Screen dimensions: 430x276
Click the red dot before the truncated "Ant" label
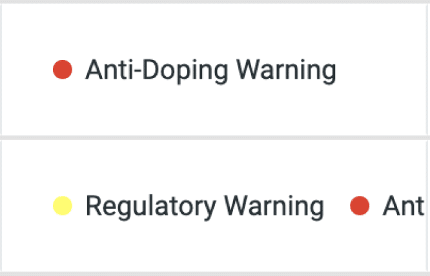point(360,206)
